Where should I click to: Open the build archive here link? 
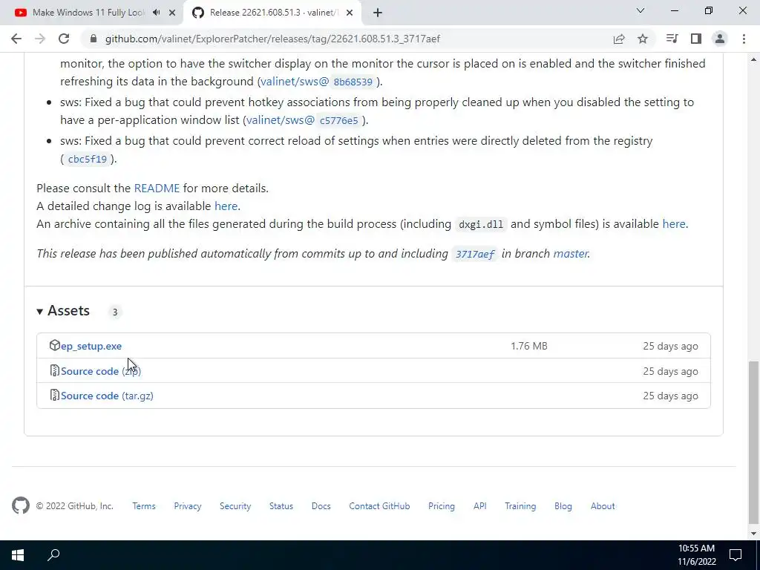click(x=674, y=224)
